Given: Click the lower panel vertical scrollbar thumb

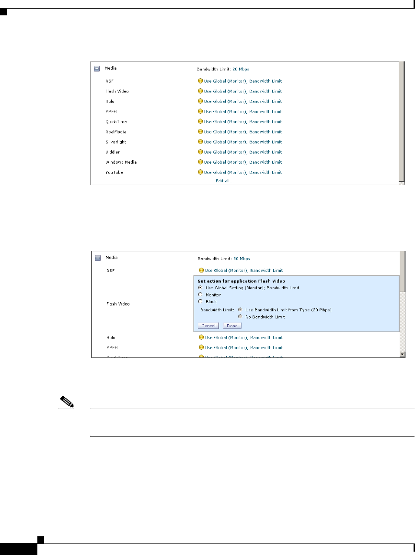Looking at the screenshot, I should [x=402, y=272].
